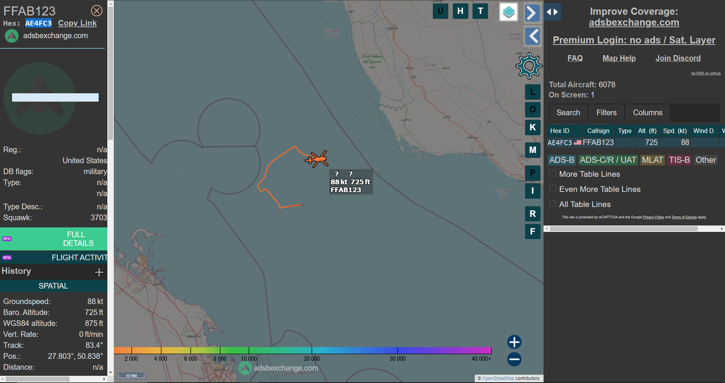Open the Search tab
725x383 pixels.
pos(568,113)
